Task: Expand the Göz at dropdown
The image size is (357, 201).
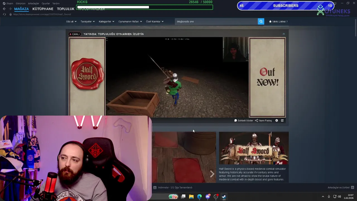Action: [x=71, y=21]
